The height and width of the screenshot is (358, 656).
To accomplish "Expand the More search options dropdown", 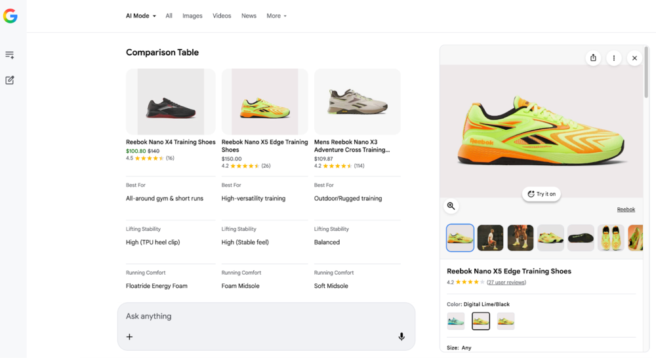I will (277, 16).
